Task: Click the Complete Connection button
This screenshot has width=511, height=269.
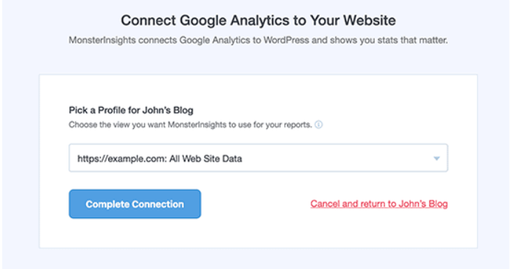Action: [x=135, y=204]
